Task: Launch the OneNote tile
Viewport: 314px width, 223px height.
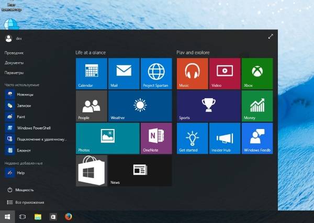Action: click(x=156, y=138)
